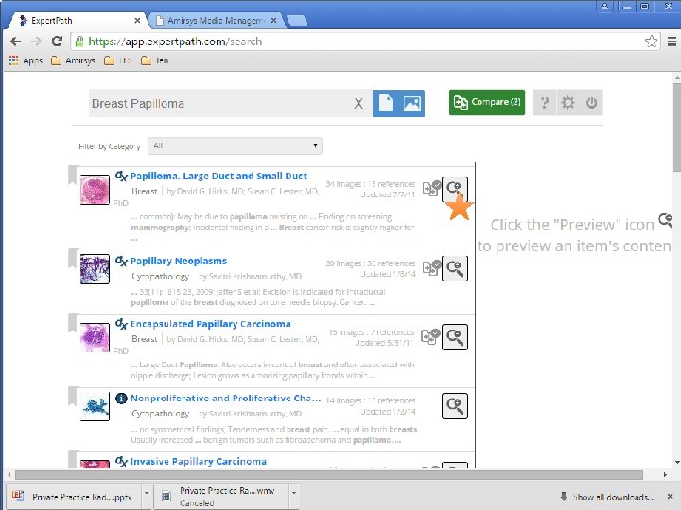The height and width of the screenshot is (510, 681).
Task: Click the Dx icon beside Papillary Neoplasms
Action: (x=121, y=261)
